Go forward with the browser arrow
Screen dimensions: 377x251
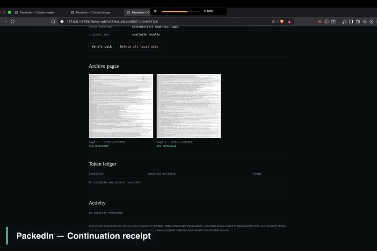point(6,22)
